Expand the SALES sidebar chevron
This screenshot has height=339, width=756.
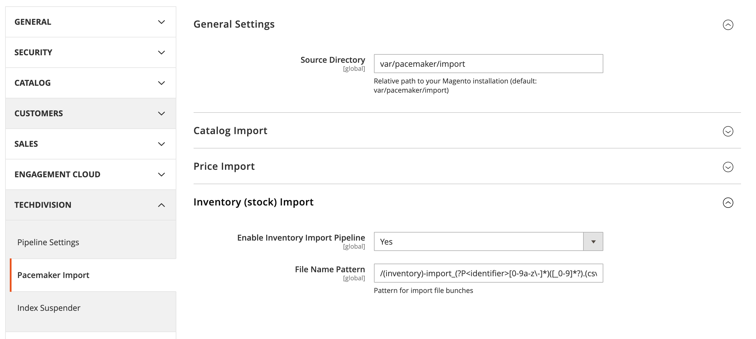coord(161,144)
